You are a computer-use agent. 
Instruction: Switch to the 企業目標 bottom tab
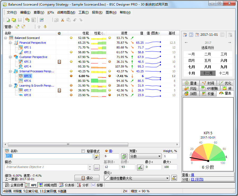click(x=14, y=185)
